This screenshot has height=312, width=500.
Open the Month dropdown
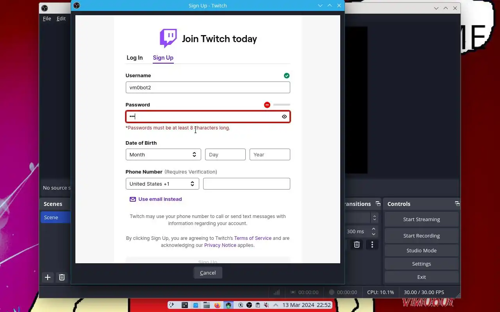pos(163,154)
